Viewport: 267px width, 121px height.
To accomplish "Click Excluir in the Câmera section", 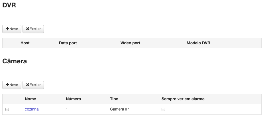I will 33,85.
